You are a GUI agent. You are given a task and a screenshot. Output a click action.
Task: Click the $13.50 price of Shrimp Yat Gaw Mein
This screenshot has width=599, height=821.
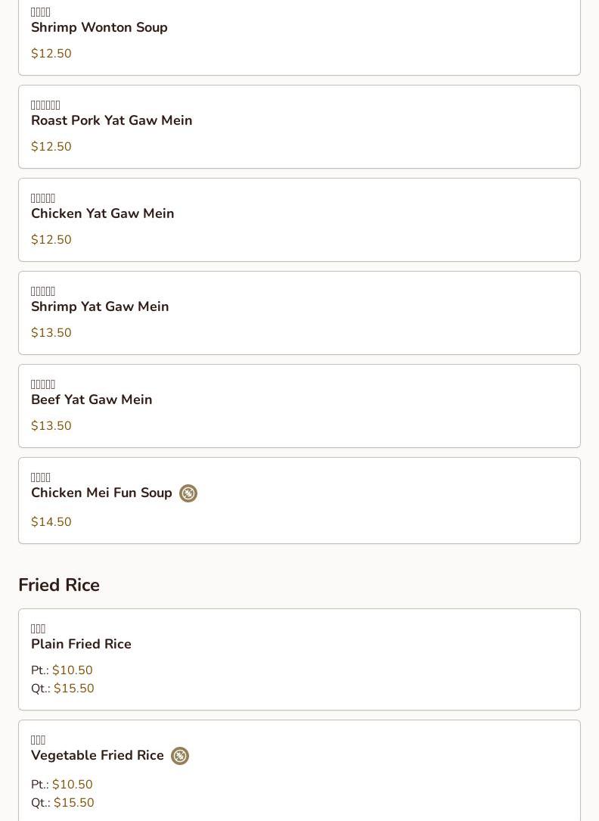[51, 333]
